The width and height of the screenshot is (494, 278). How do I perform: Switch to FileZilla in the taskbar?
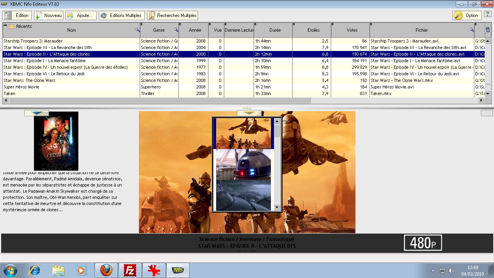[x=130, y=270]
